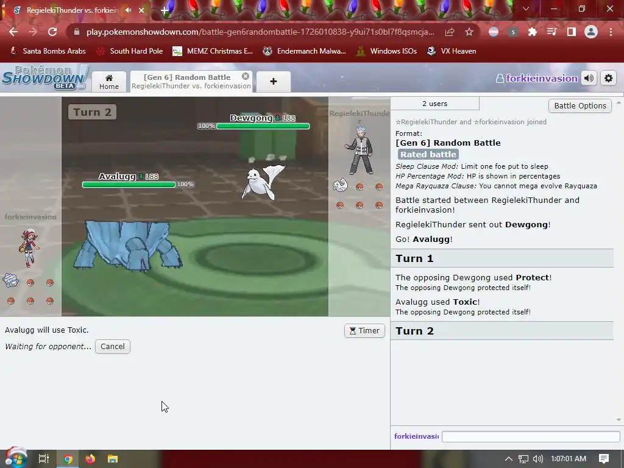The width and height of the screenshot is (624, 468).
Task: Open Battle Options
Action: (x=580, y=106)
